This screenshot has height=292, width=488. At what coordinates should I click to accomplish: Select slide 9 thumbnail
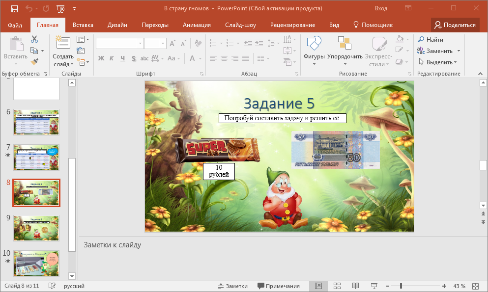click(x=36, y=228)
